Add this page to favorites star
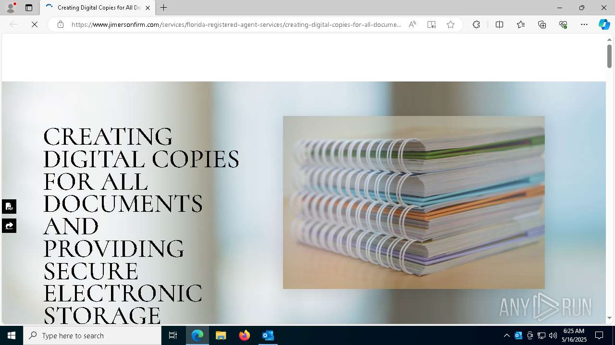 tap(451, 24)
